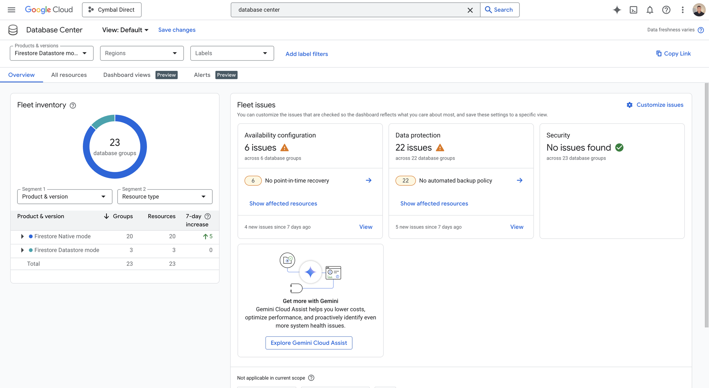Click the Search button
The width and height of the screenshot is (709, 388).
500,10
